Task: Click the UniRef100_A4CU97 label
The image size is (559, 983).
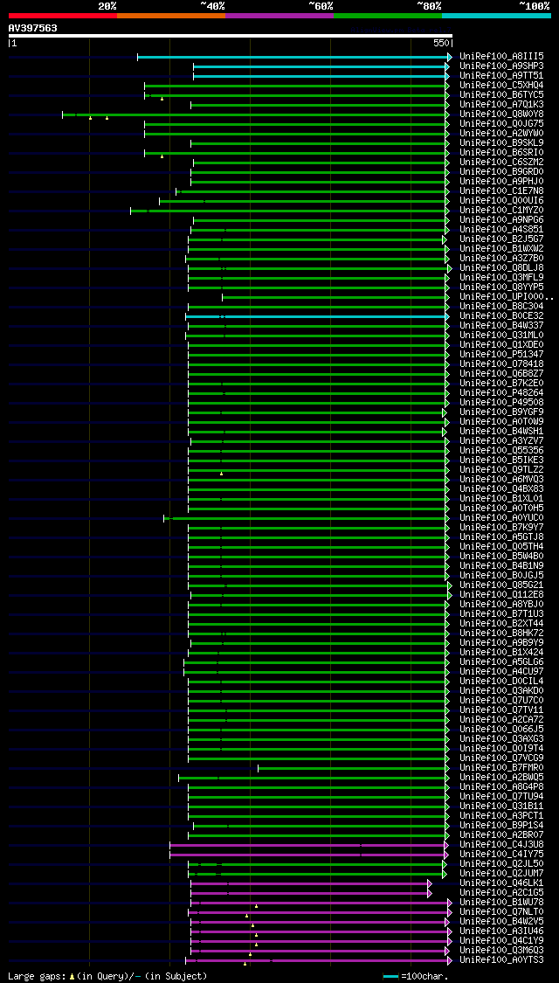Action: pos(501,671)
